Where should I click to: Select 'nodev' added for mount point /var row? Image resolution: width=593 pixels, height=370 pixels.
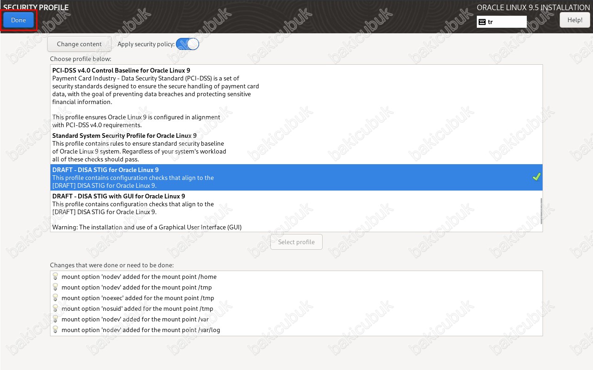pyautogui.click(x=296, y=319)
